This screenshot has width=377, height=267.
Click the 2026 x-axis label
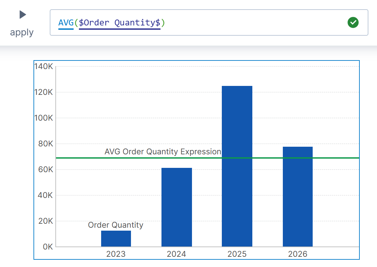(x=297, y=254)
